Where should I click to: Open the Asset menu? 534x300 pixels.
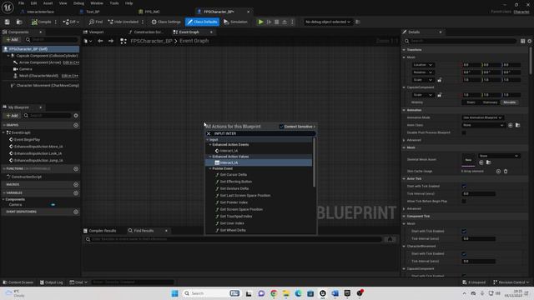click(48, 3)
